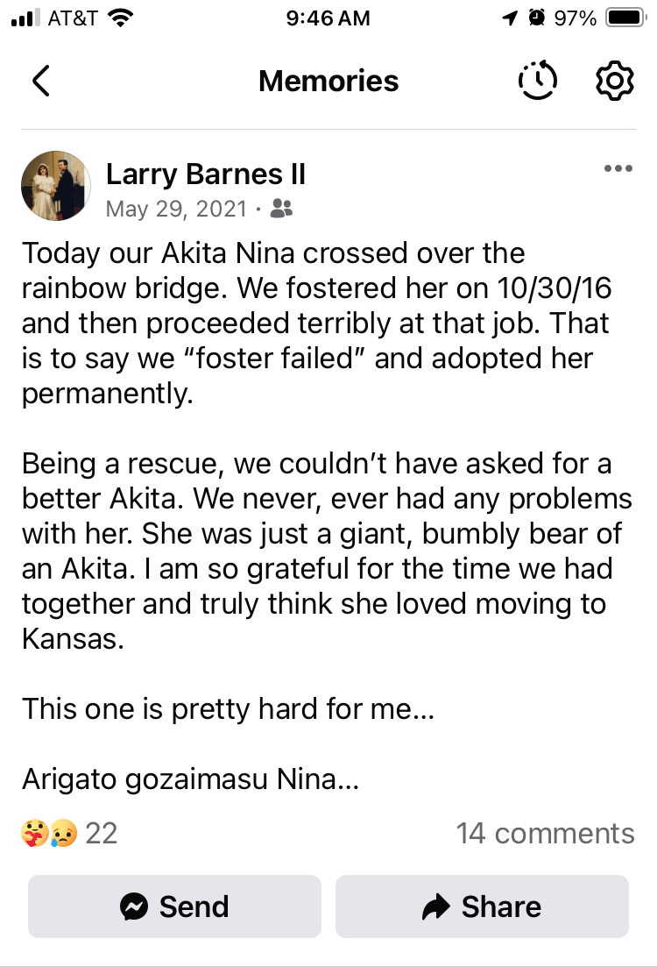Tap the friends audience icon
This screenshot has width=657, height=967.
click(x=281, y=209)
